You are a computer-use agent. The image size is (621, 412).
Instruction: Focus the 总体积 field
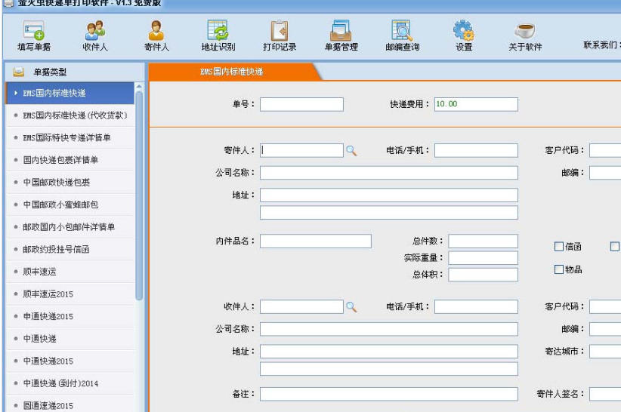(x=484, y=275)
